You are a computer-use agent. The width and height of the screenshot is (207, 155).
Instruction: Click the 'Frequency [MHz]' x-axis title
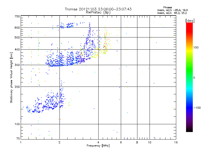(98, 146)
